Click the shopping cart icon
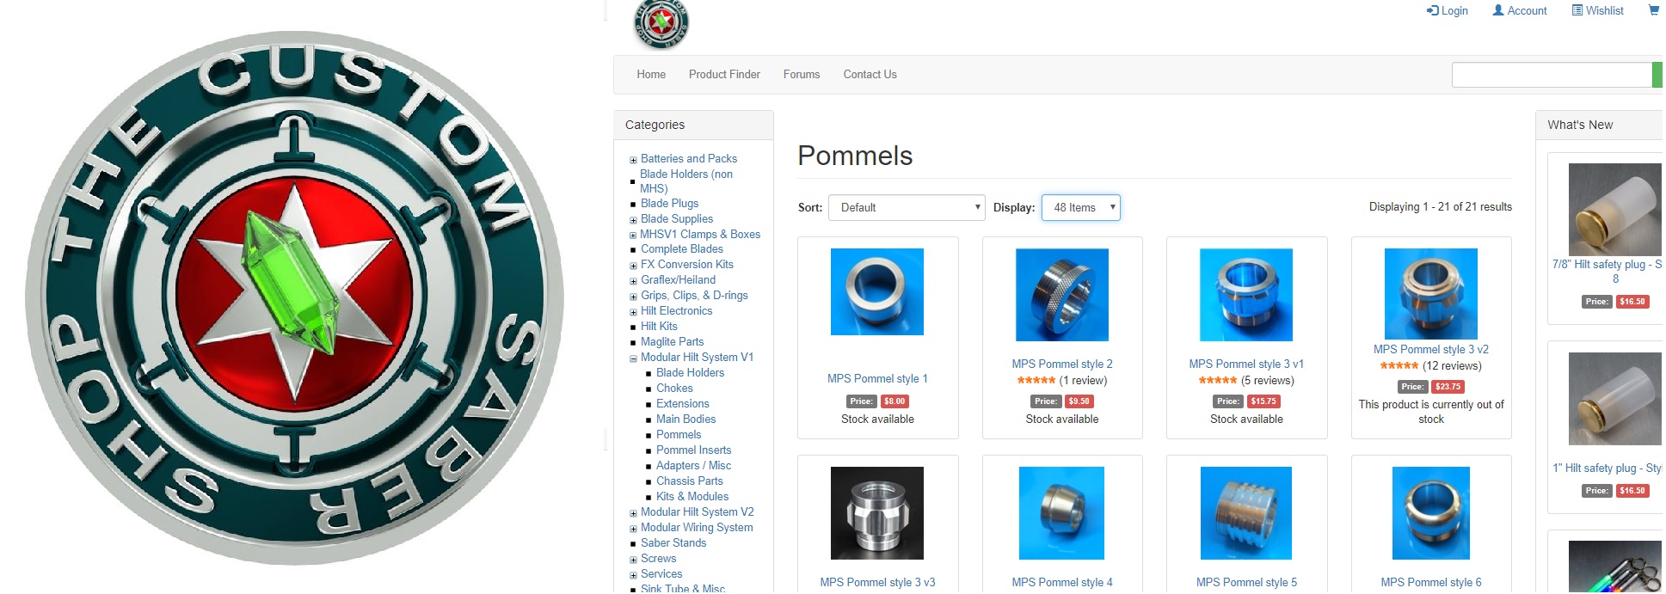Image resolution: width=1666 pixels, height=594 pixels. [1653, 10]
